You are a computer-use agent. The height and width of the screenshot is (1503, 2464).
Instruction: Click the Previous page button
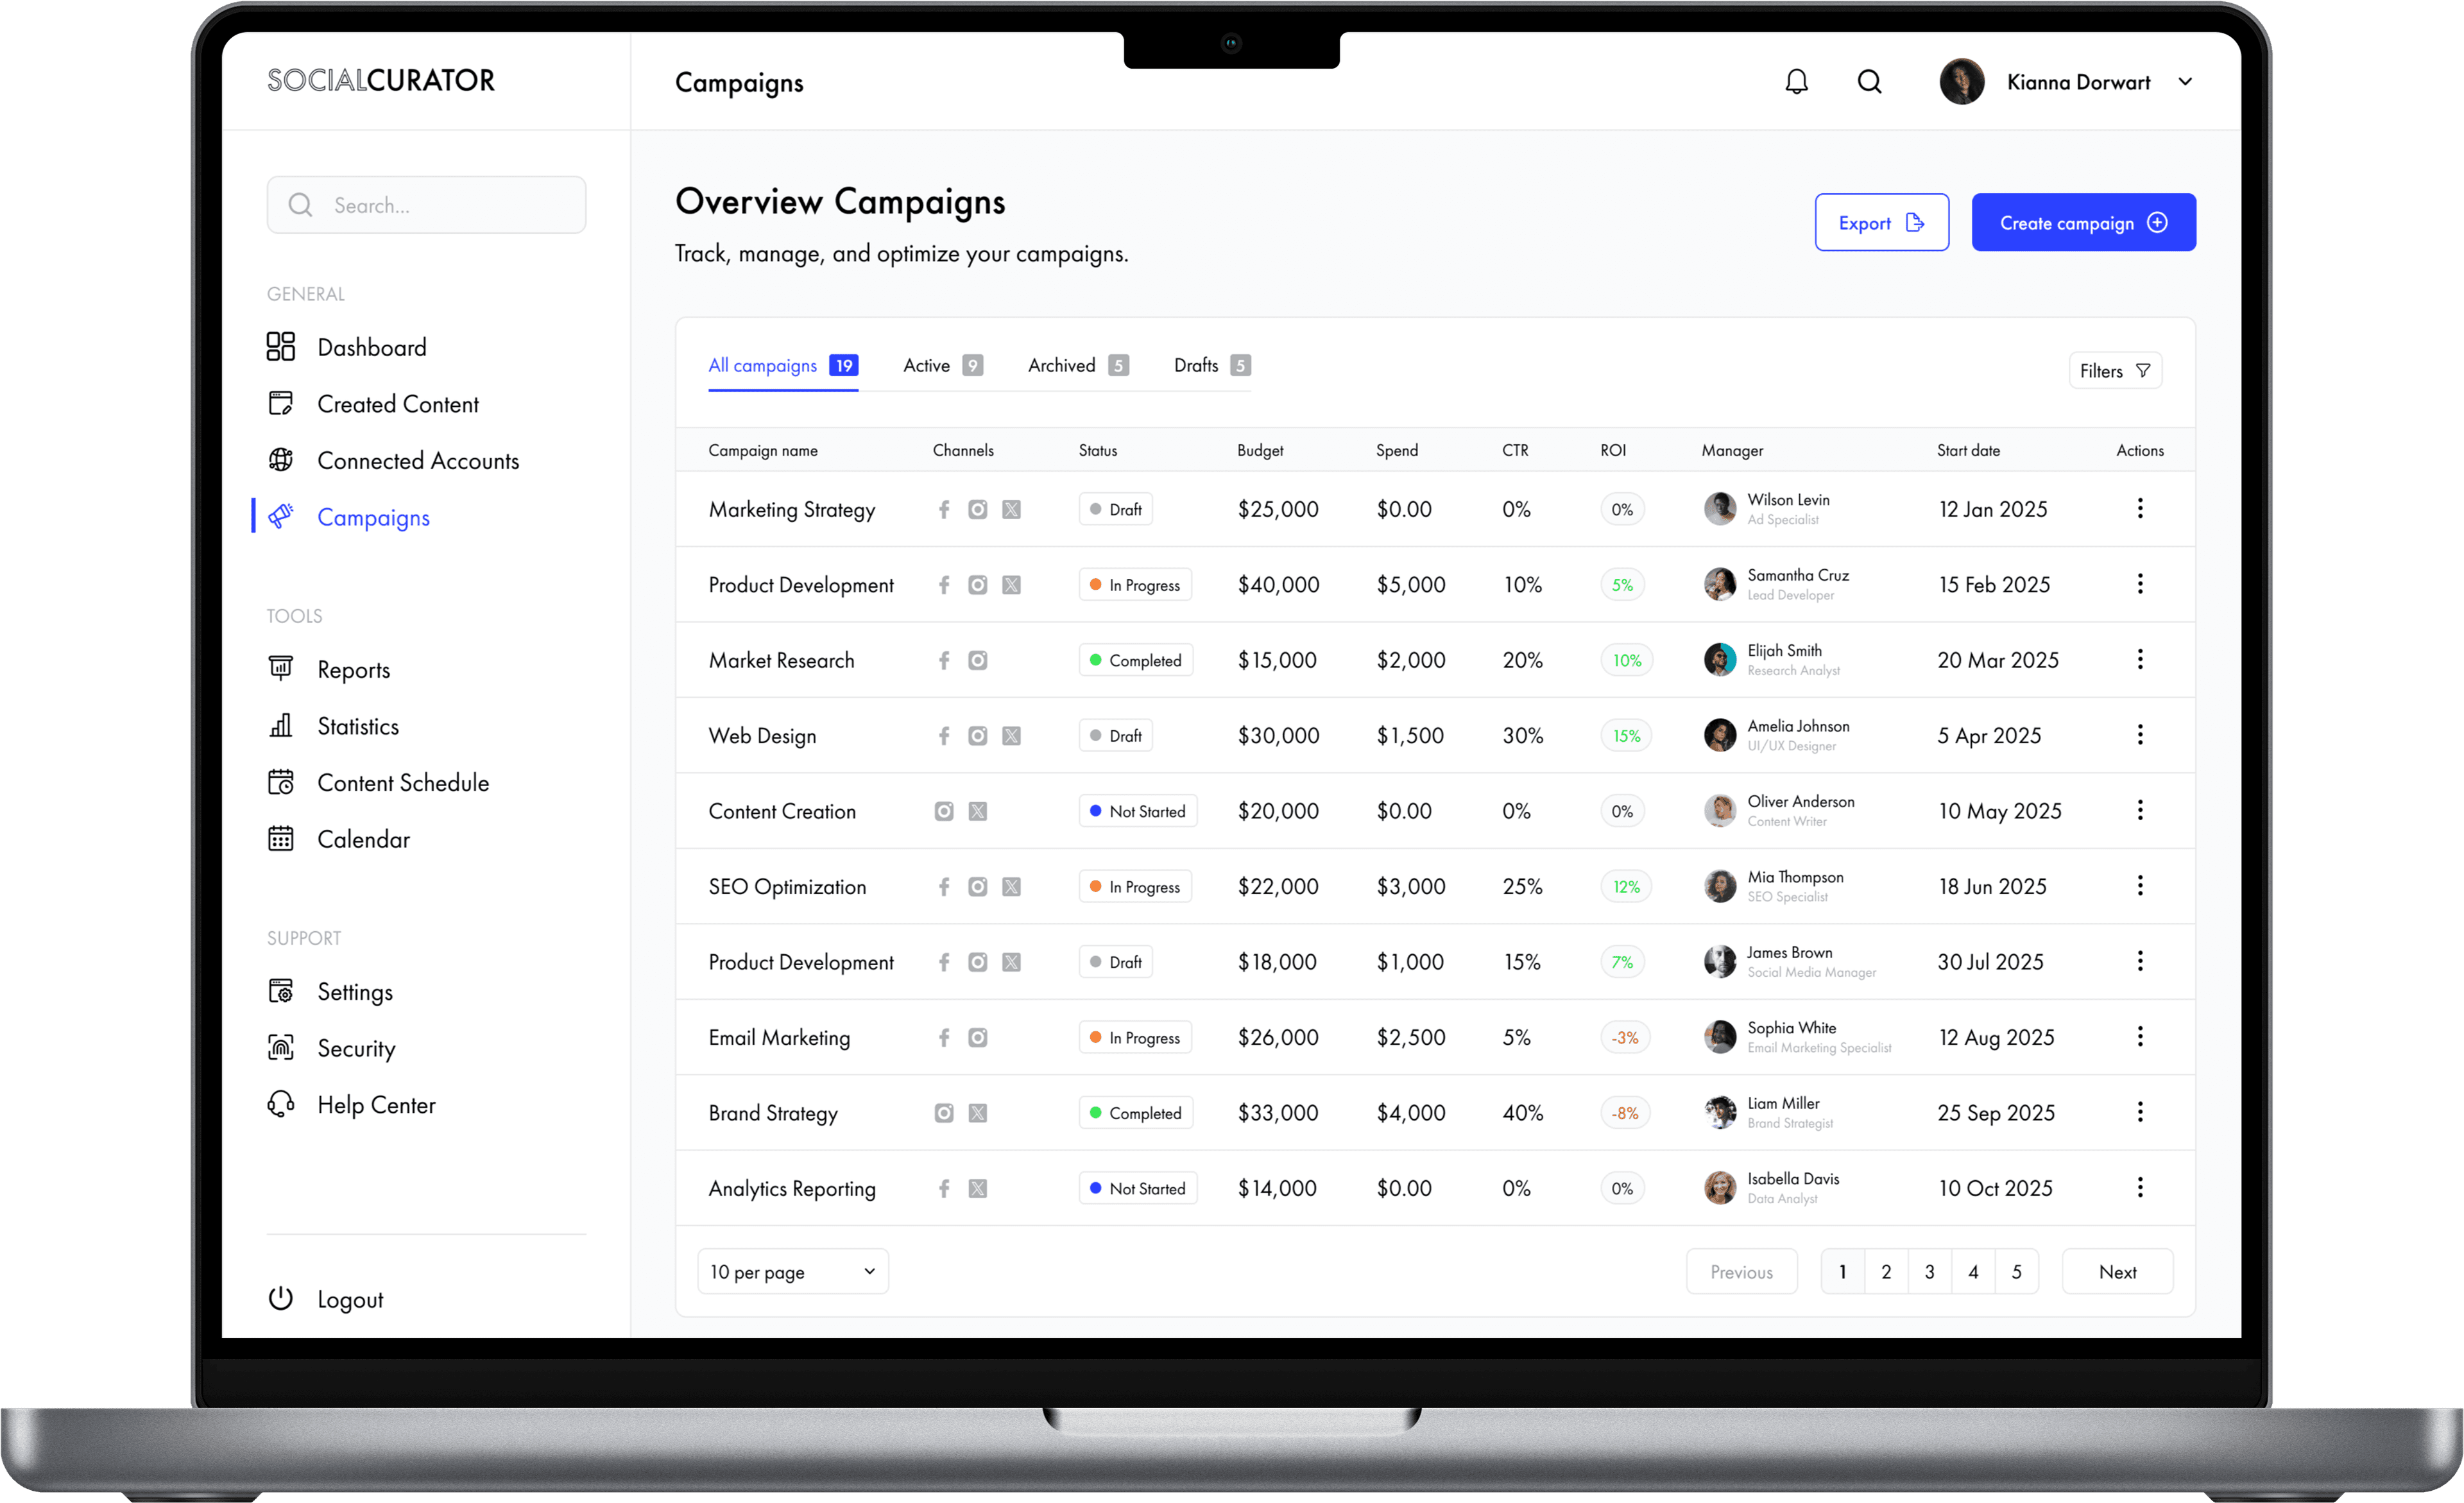click(x=1741, y=1272)
